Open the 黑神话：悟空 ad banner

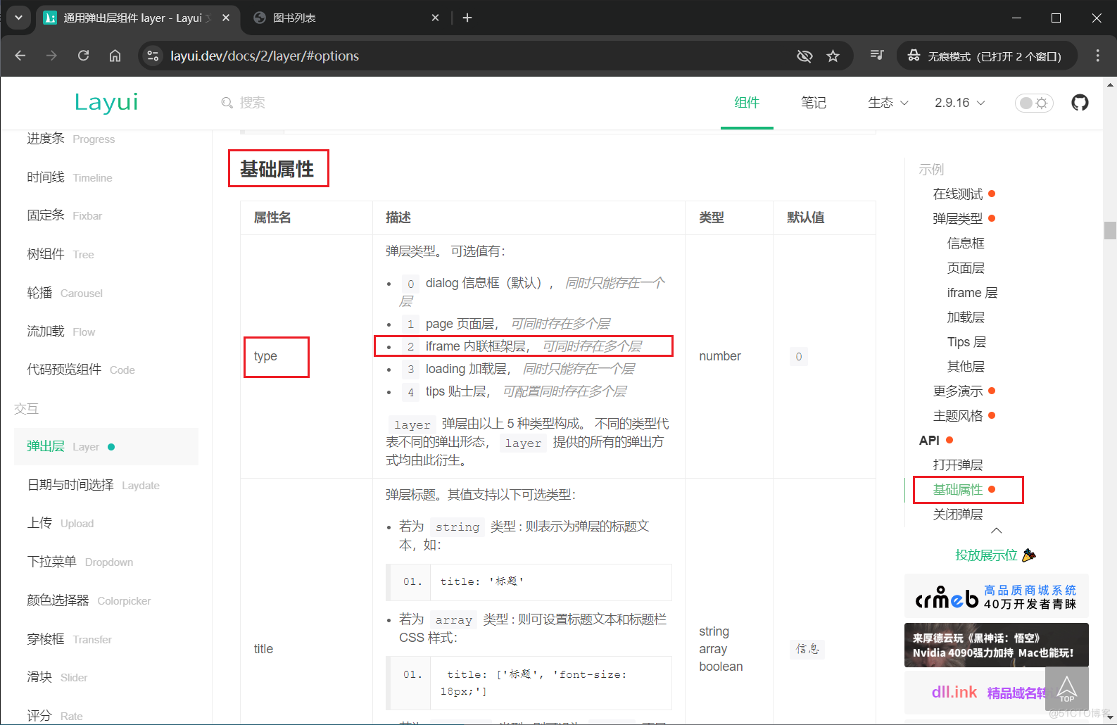[996, 645]
